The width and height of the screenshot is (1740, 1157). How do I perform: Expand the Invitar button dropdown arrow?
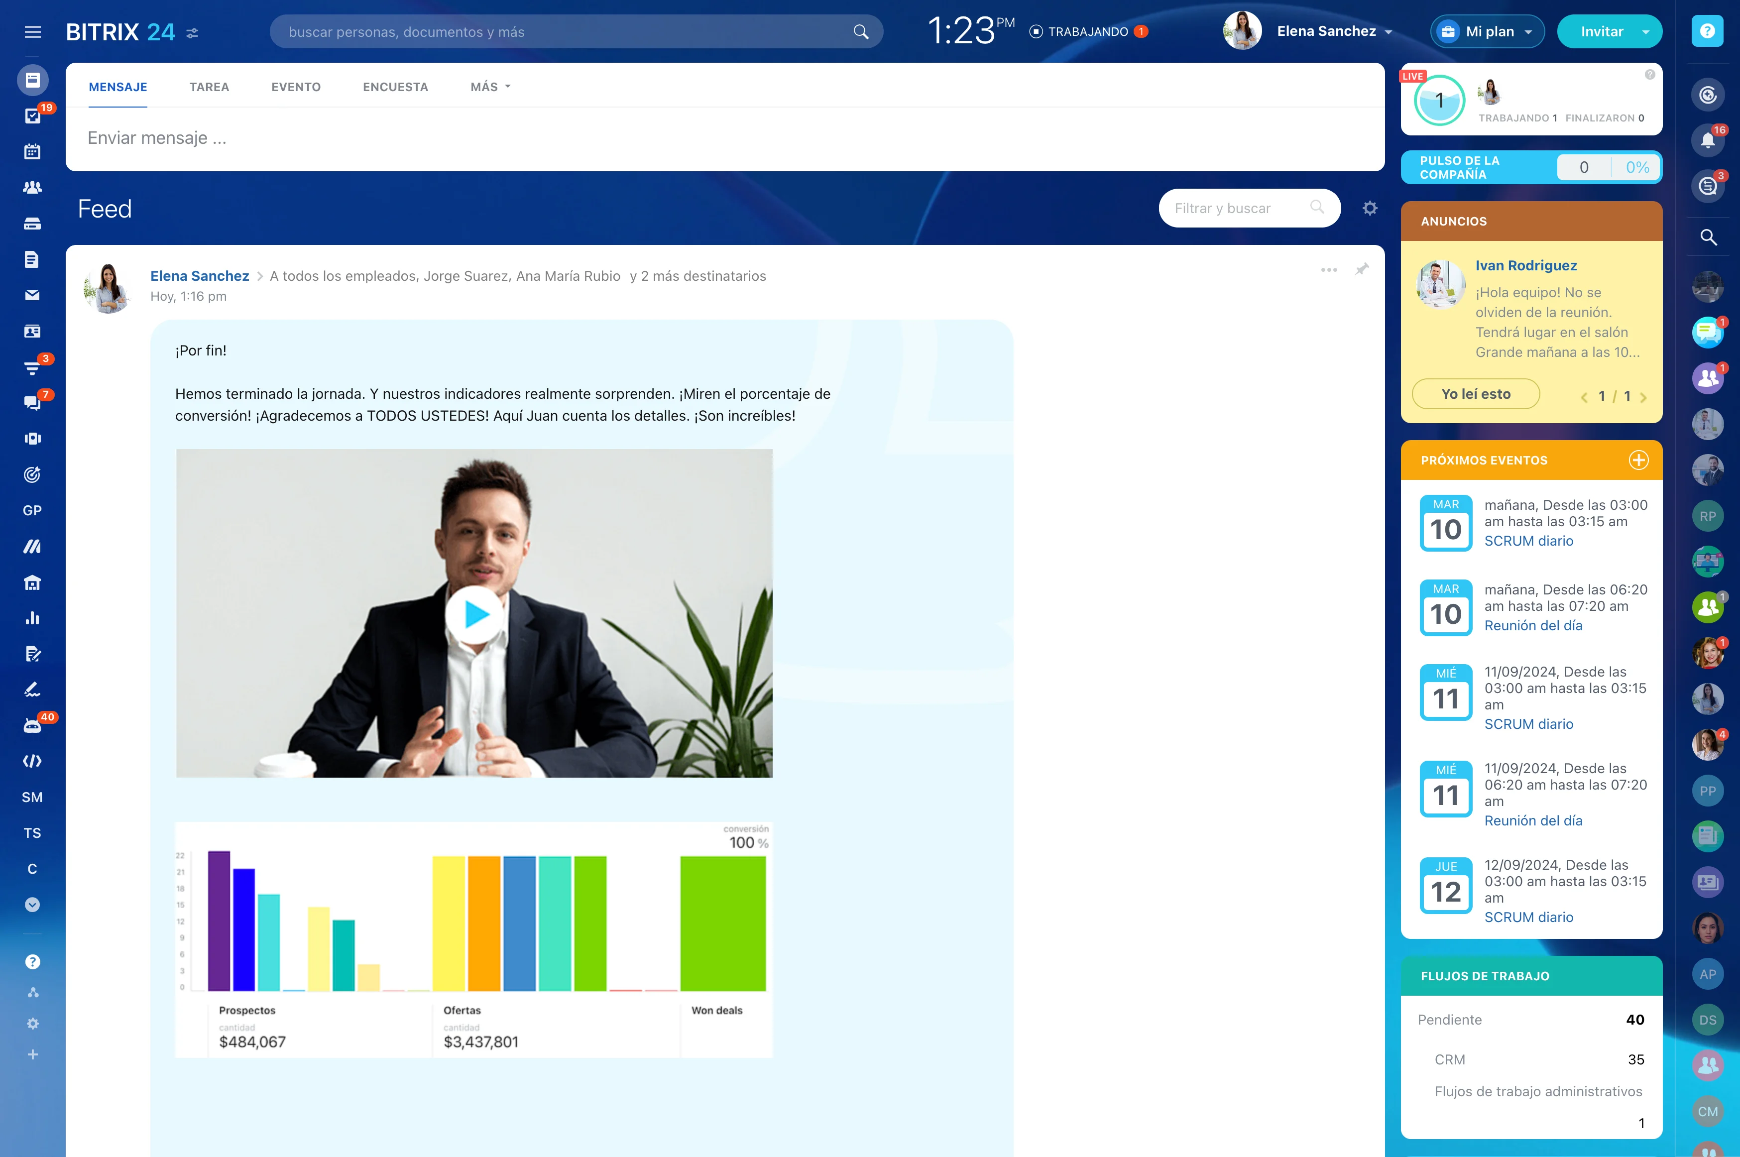point(1645,32)
